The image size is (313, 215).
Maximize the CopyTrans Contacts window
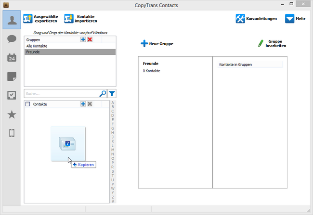pyautogui.click(x=291, y=4)
